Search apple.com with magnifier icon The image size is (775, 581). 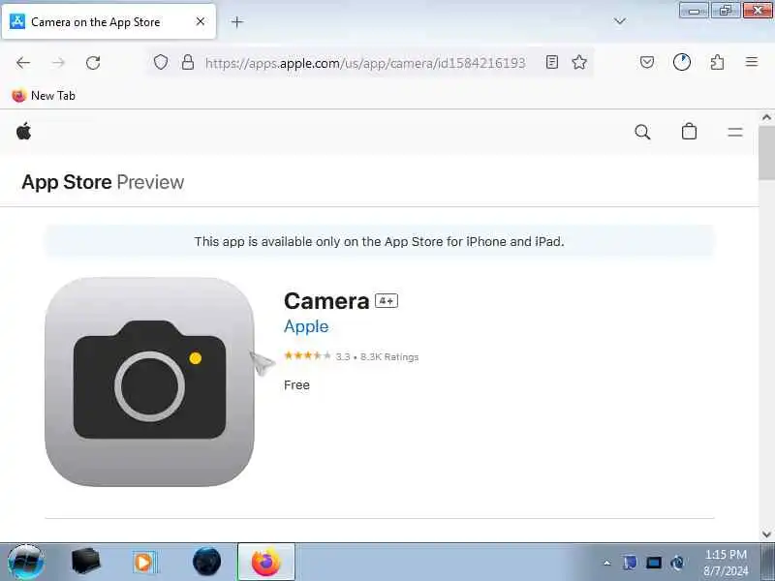[642, 132]
